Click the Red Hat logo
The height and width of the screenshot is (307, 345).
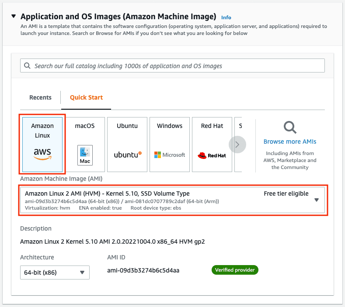click(212, 155)
